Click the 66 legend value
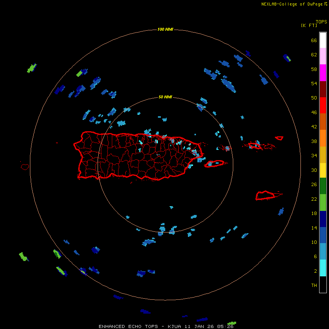329x329 pixels. pyautogui.click(x=314, y=41)
